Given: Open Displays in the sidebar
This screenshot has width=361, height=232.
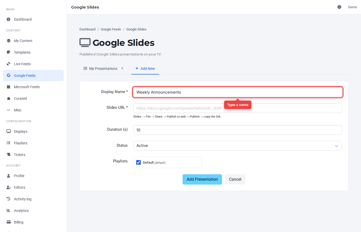Looking at the screenshot, I should (33, 131).
